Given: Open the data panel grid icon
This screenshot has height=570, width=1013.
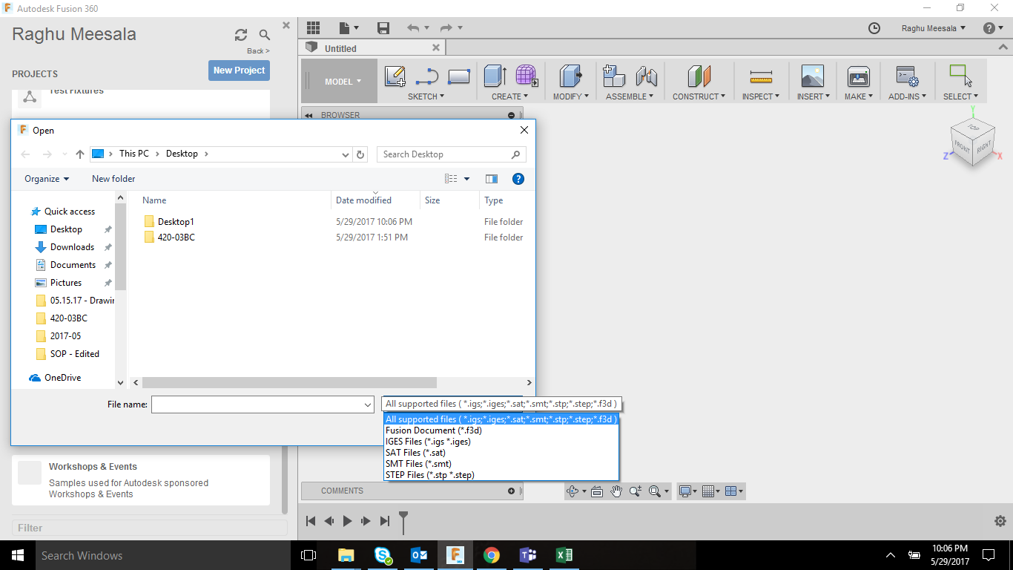Looking at the screenshot, I should (x=313, y=28).
